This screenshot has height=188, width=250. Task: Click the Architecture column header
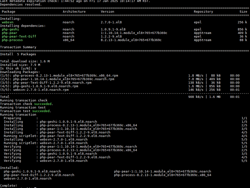coord(74,12)
